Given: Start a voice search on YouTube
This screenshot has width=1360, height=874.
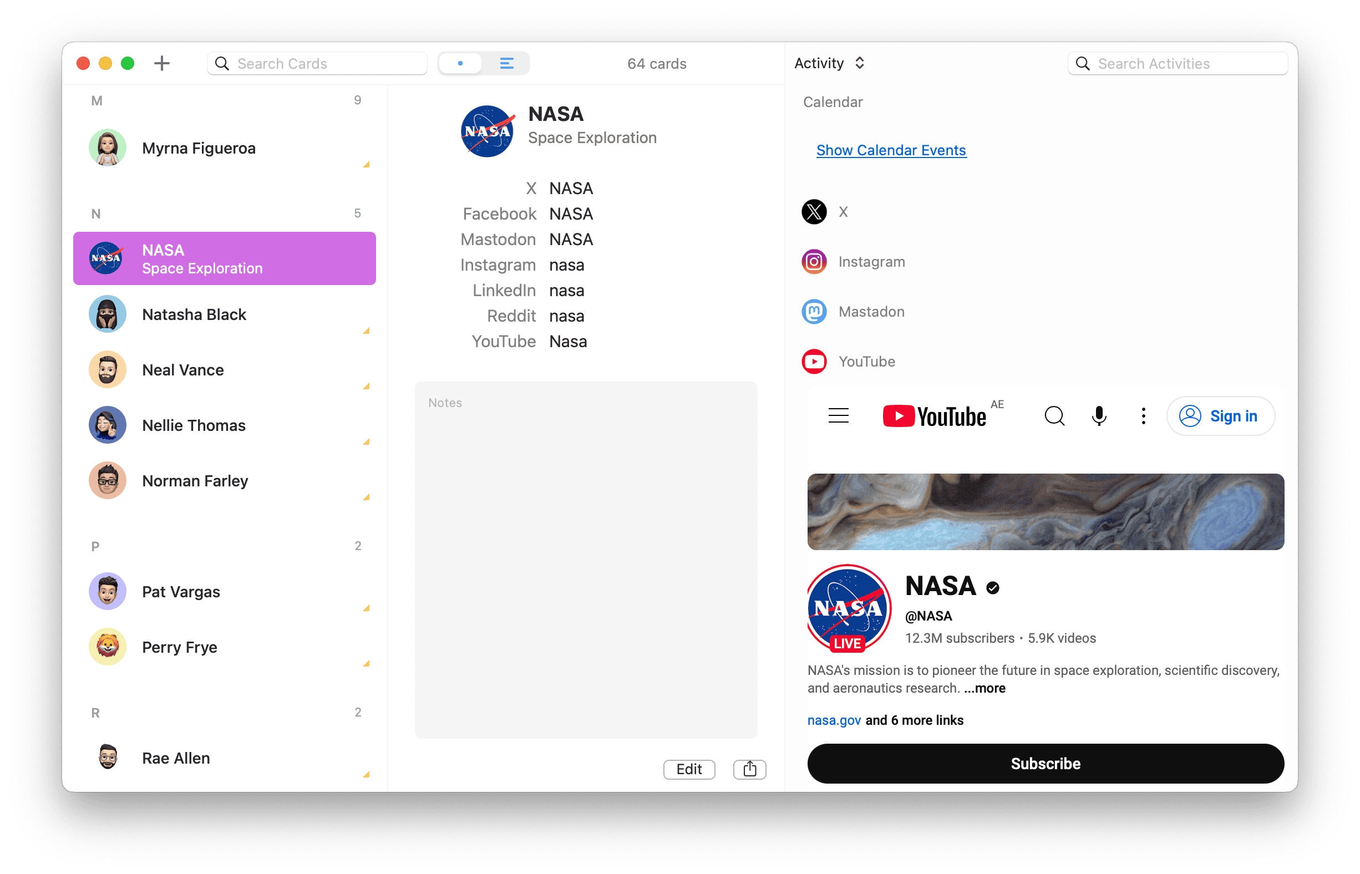Looking at the screenshot, I should (x=1099, y=415).
